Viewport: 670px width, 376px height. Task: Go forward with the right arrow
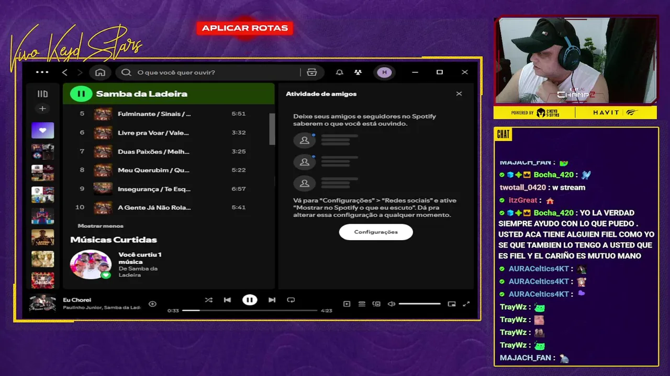[x=80, y=72]
